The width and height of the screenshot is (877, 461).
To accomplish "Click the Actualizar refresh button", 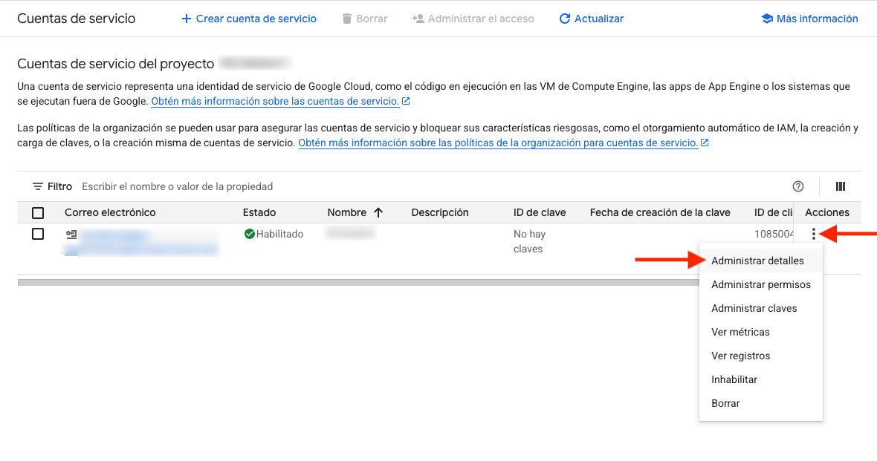I will pos(592,19).
